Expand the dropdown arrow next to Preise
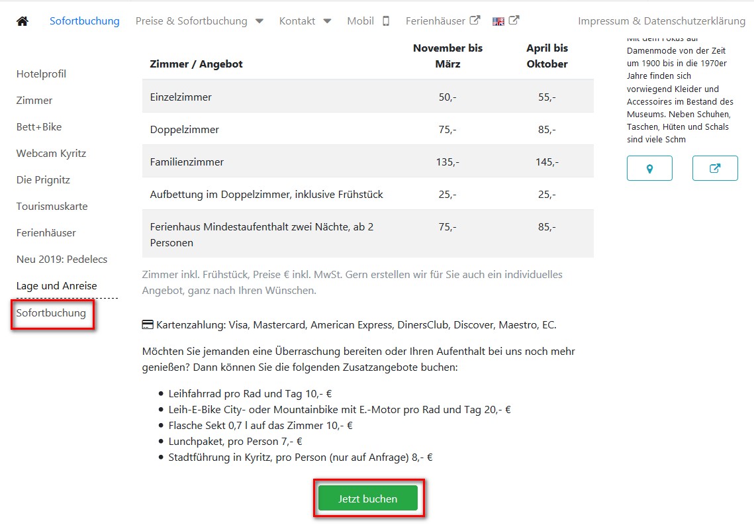This screenshot has width=754, height=529. (x=259, y=21)
